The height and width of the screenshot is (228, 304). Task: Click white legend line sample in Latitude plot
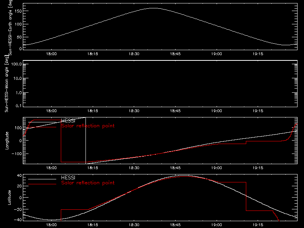42,179
